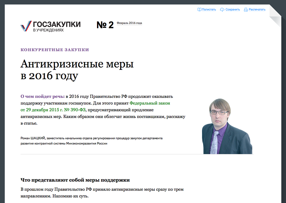Image resolution: width=286 pixels, height=203 pixels.
Task: Click the tricolor checkmark logo icon
Action: pyautogui.click(x=25, y=26)
